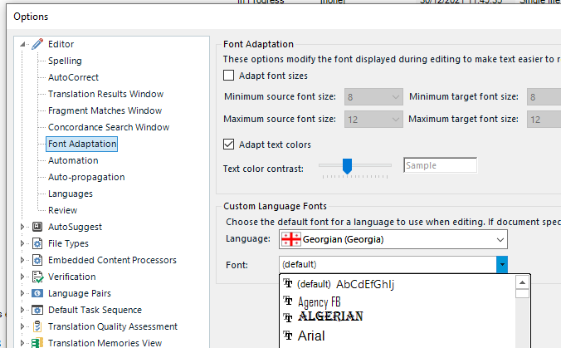The height and width of the screenshot is (348, 561).
Task: Click the Text color contrast slider thumb
Action: (x=347, y=166)
